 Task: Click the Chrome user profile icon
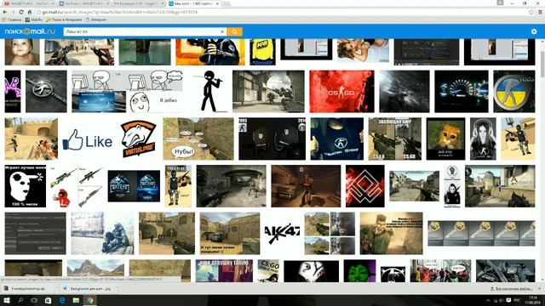pyautogui.click(x=500, y=3)
